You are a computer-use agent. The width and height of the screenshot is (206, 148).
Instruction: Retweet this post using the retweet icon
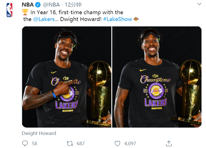click(70, 143)
